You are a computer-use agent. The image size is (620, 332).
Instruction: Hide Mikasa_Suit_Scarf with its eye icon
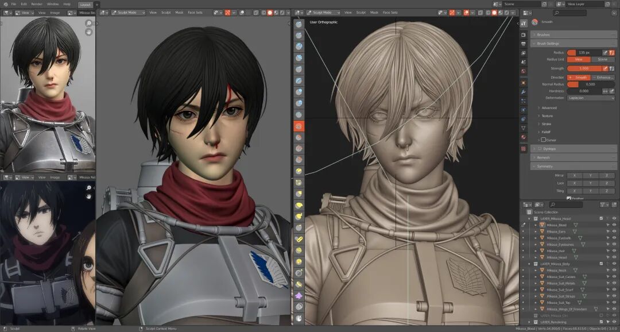pyautogui.click(x=615, y=289)
